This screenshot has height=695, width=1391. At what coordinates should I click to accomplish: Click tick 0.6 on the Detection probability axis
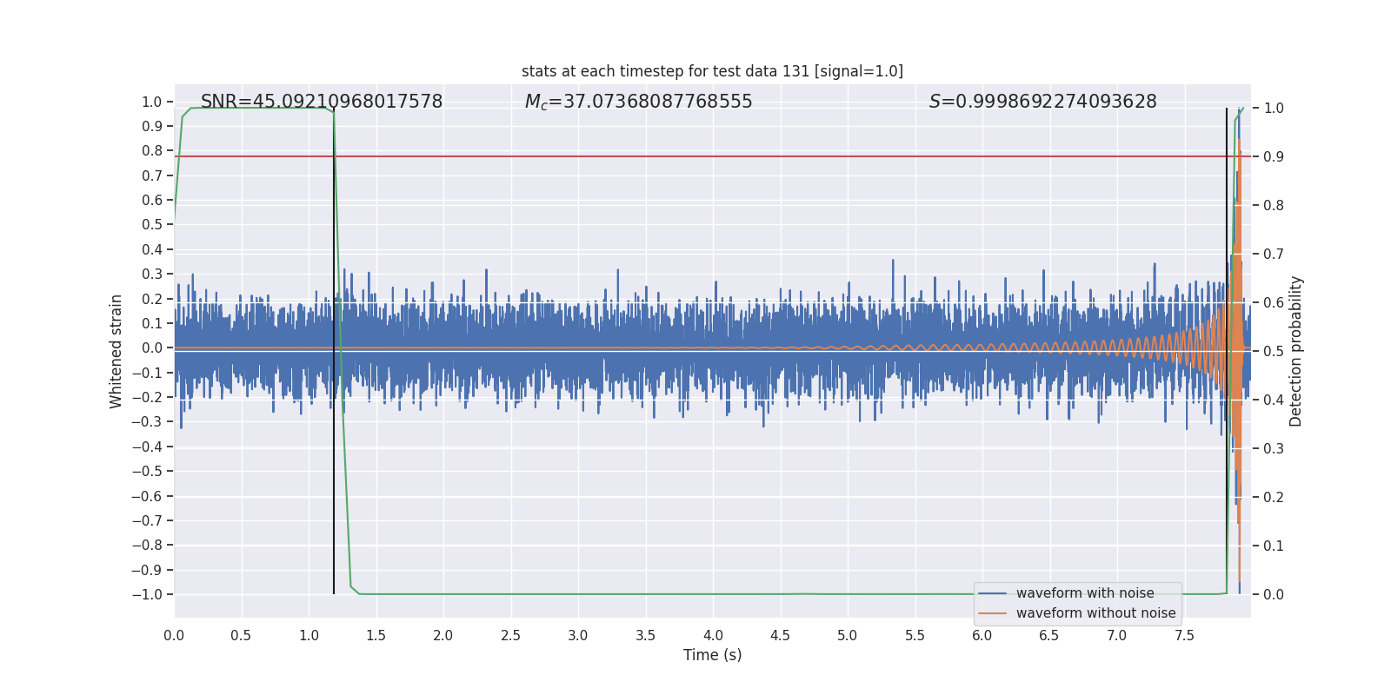click(1274, 302)
